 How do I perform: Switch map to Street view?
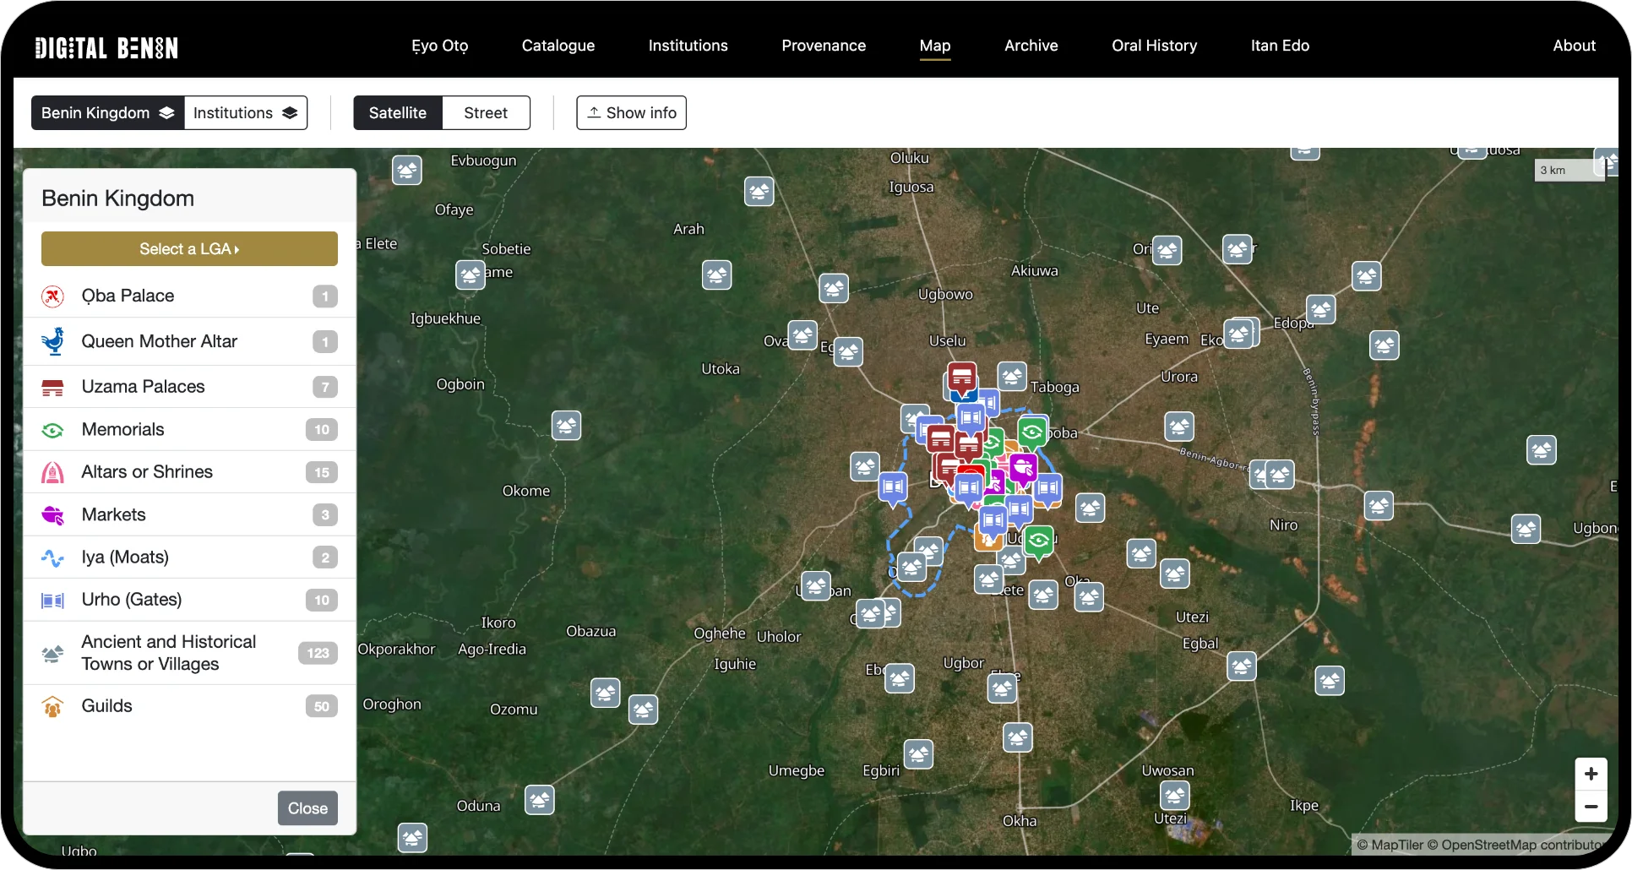pos(486,113)
